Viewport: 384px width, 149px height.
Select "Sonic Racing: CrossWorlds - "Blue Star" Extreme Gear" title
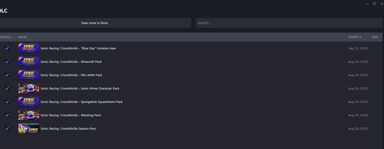coord(78,48)
